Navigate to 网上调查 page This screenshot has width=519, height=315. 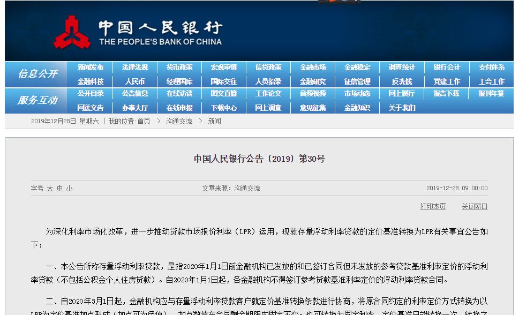[268, 108]
